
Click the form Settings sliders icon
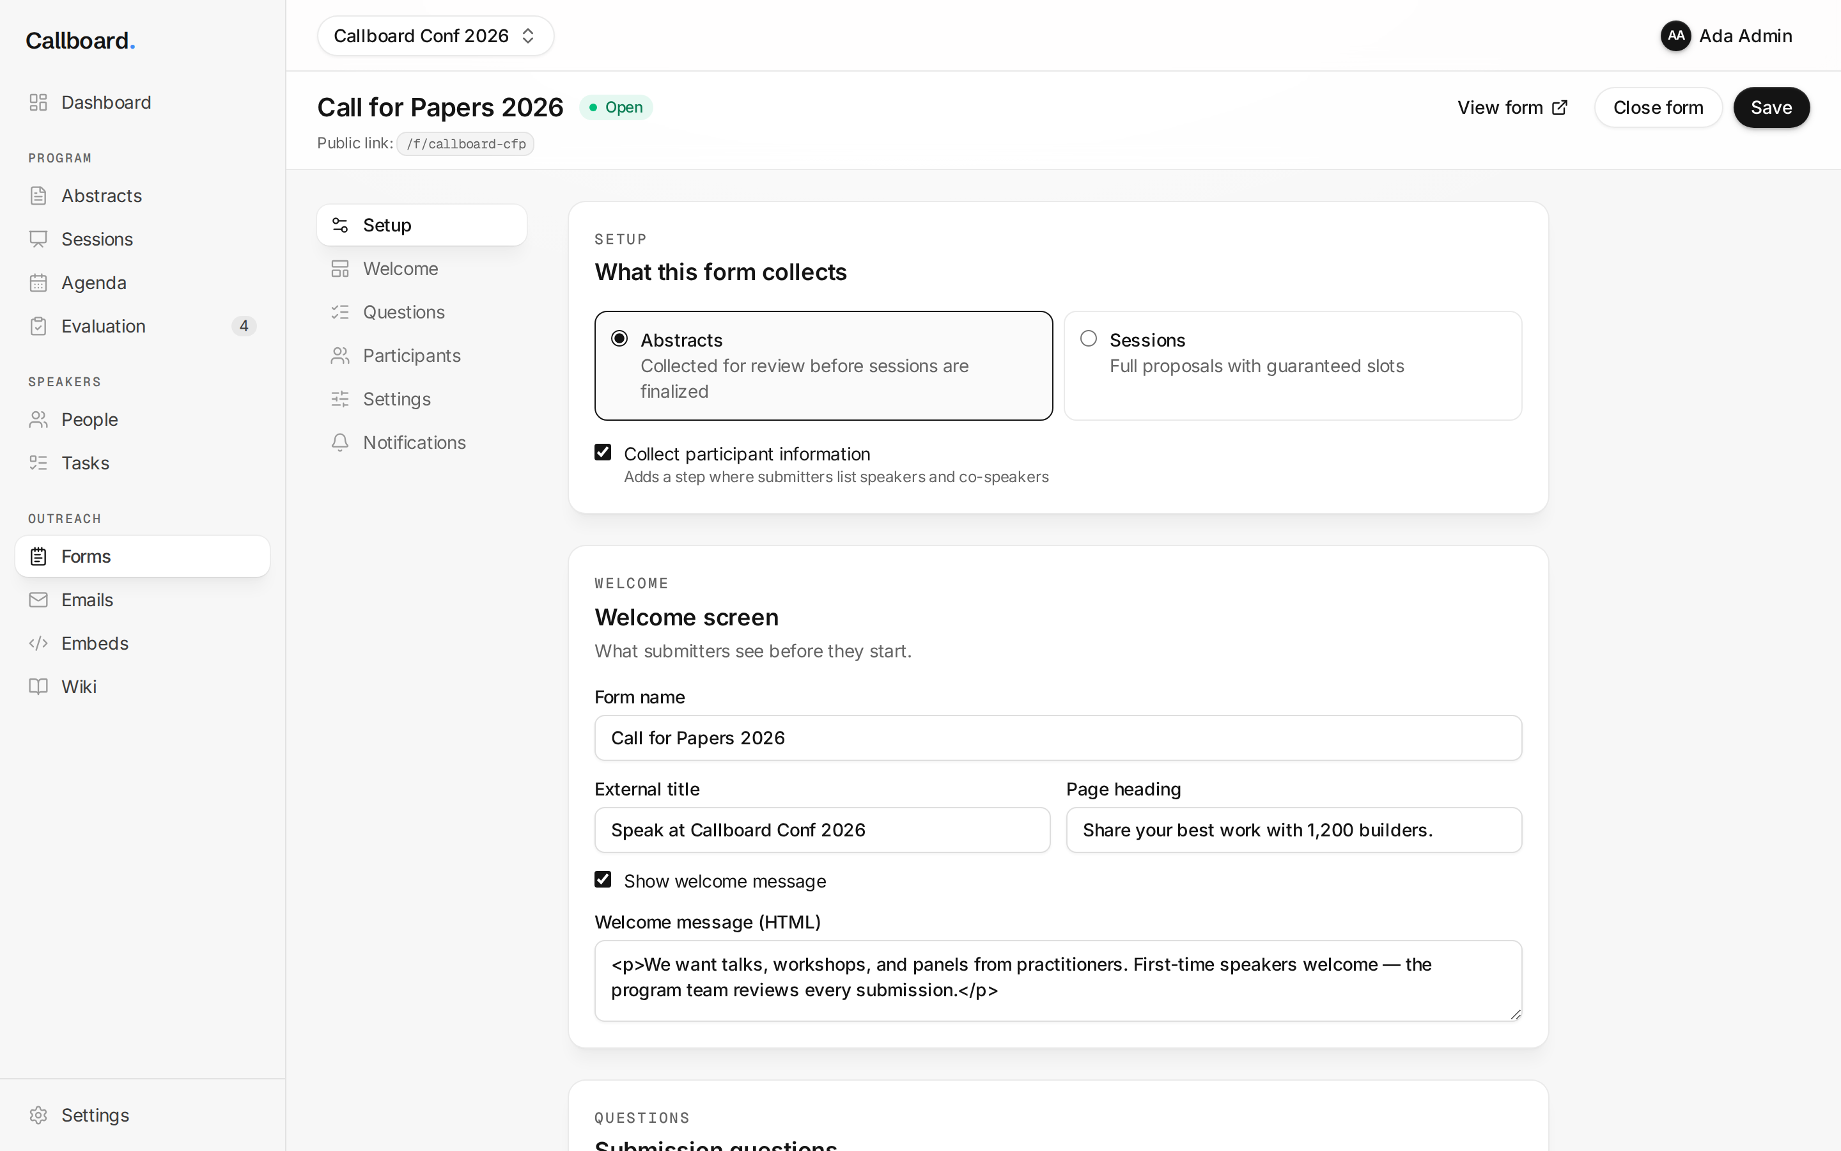click(340, 399)
